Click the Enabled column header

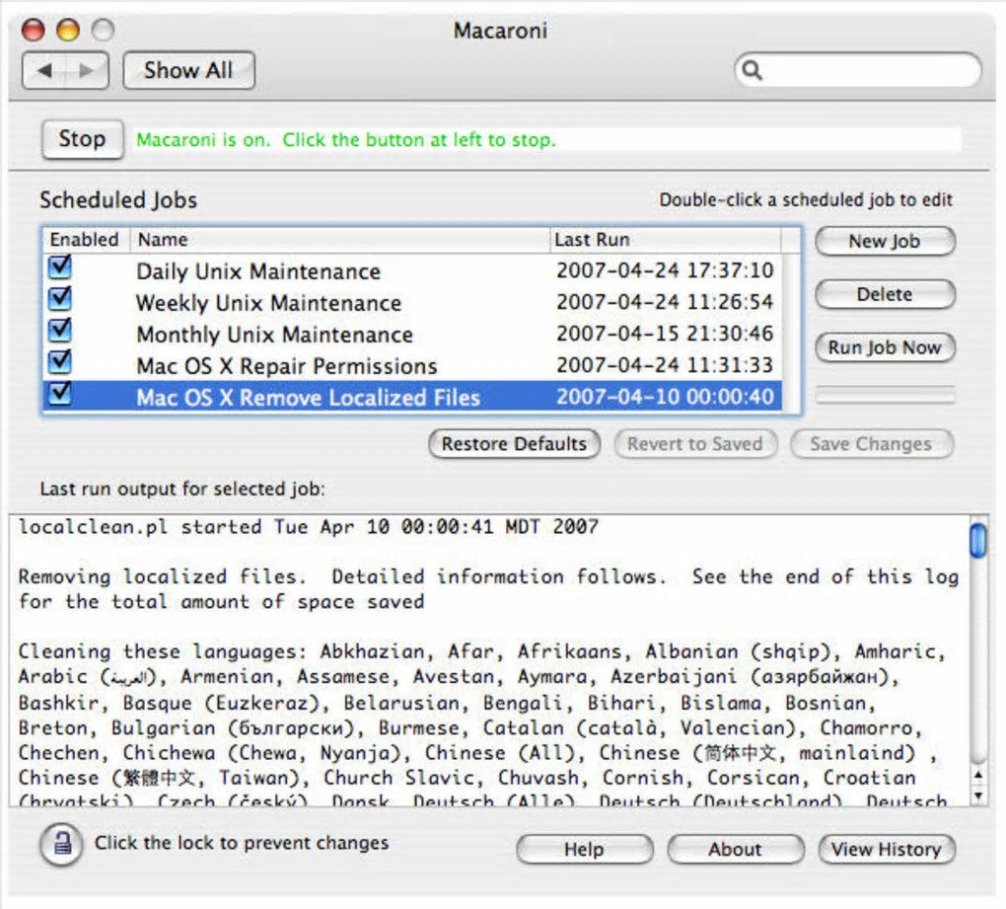(x=86, y=240)
